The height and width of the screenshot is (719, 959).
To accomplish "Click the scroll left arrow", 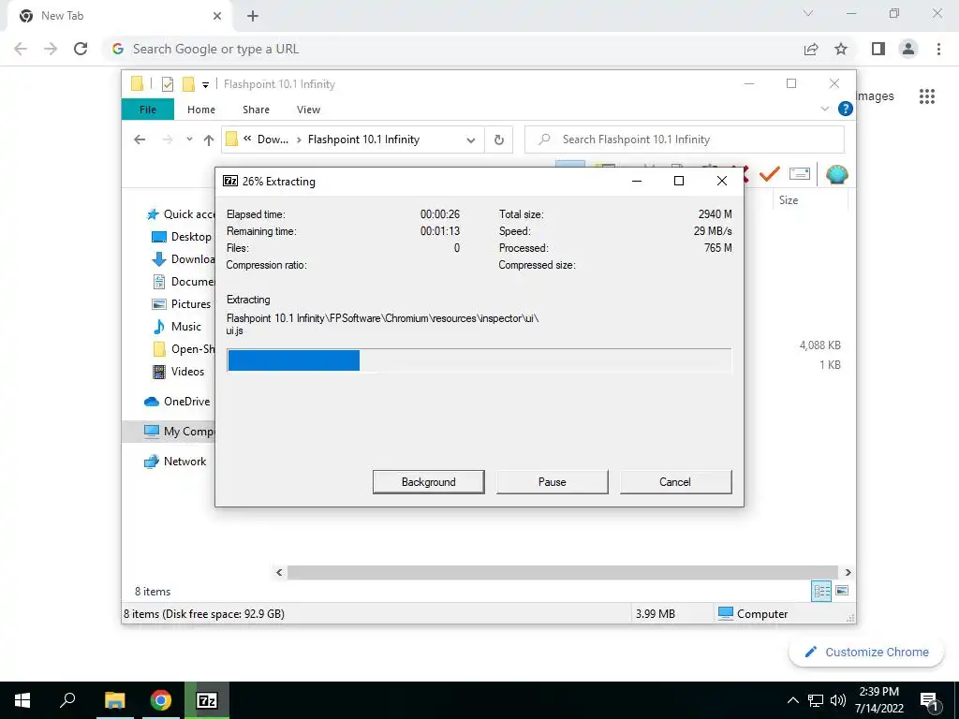I will [x=279, y=572].
